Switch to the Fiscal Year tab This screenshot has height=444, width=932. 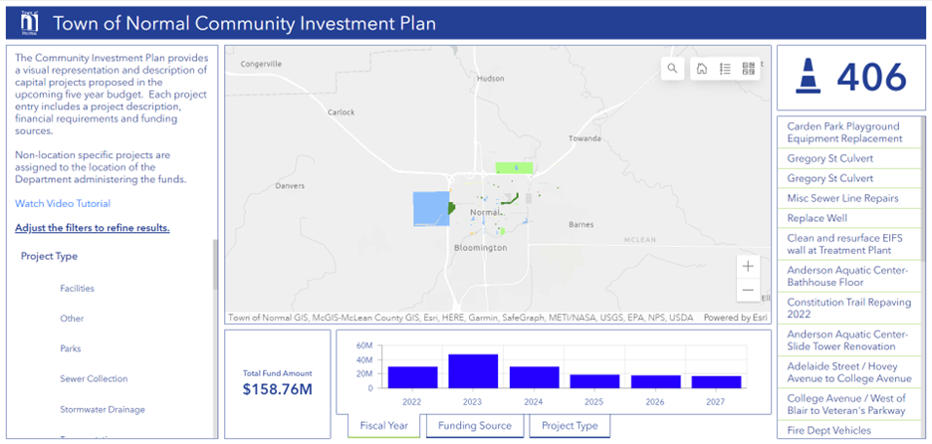point(384,425)
